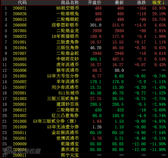Sort by the 幅度 column header
The width and height of the screenshot is (168, 158).
[158, 2]
